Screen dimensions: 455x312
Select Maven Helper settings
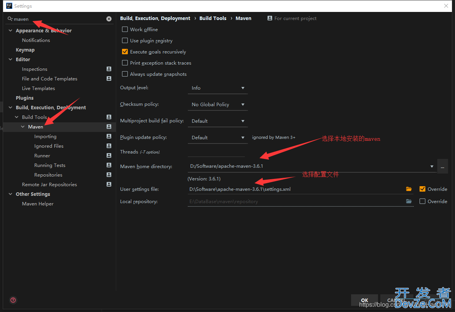(38, 204)
